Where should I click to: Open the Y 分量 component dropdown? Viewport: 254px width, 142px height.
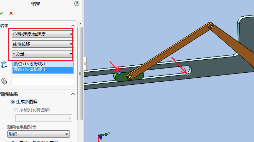coord(43,54)
